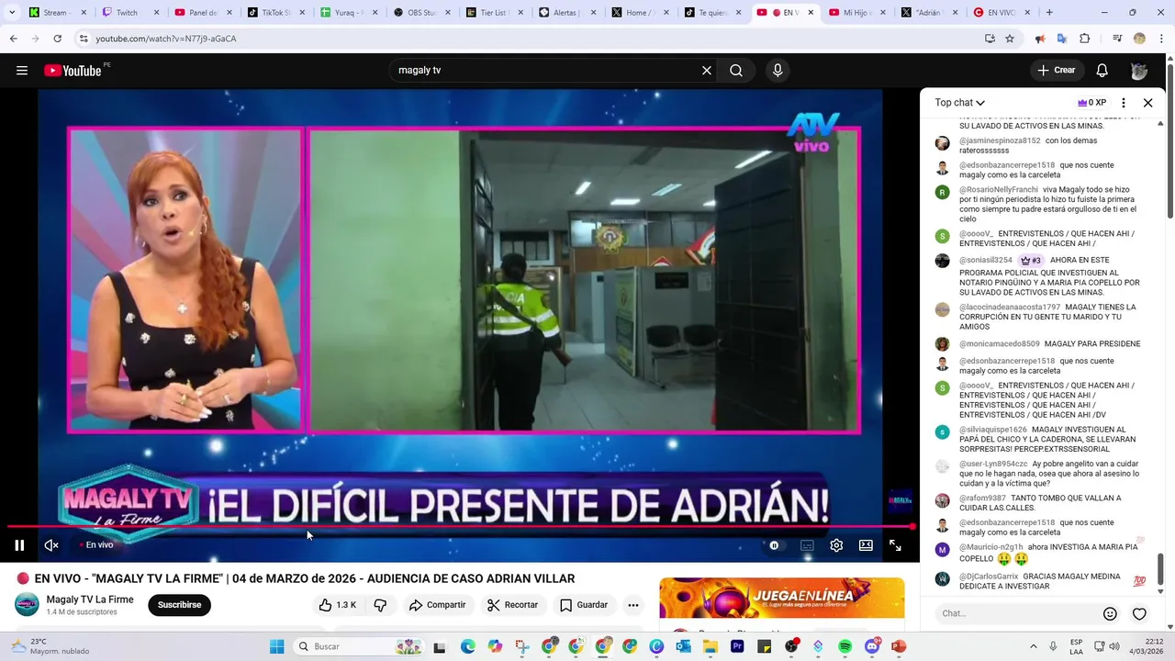Switch player to theater mode

click(866, 545)
